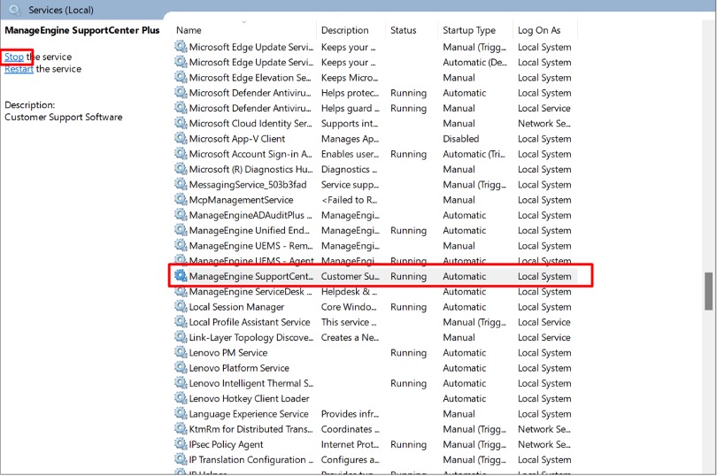Click the sort arrow above Name column
This screenshot has height=476, width=717.
tap(243, 22)
